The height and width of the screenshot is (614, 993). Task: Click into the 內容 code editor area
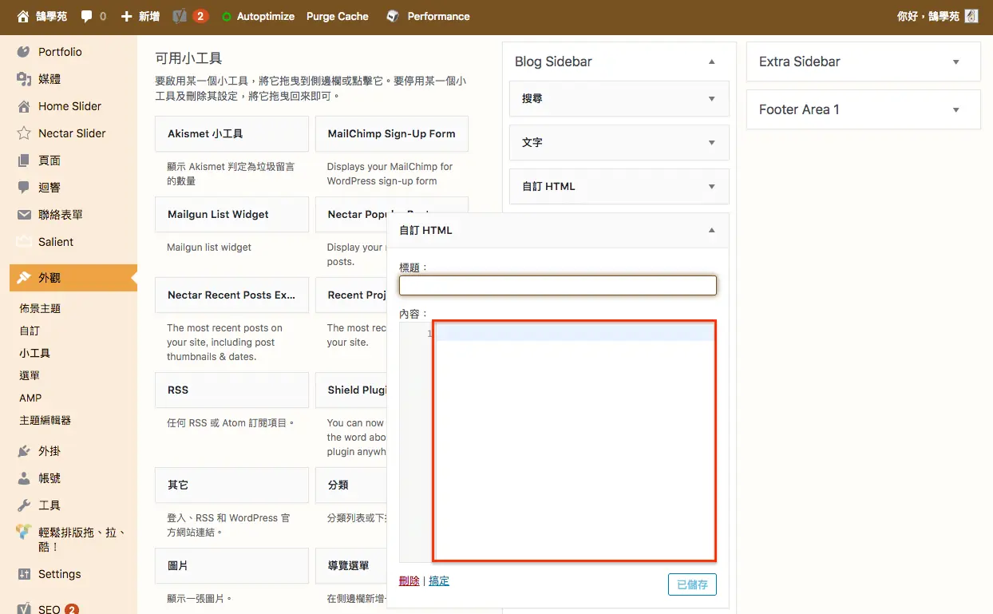tap(575, 441)
